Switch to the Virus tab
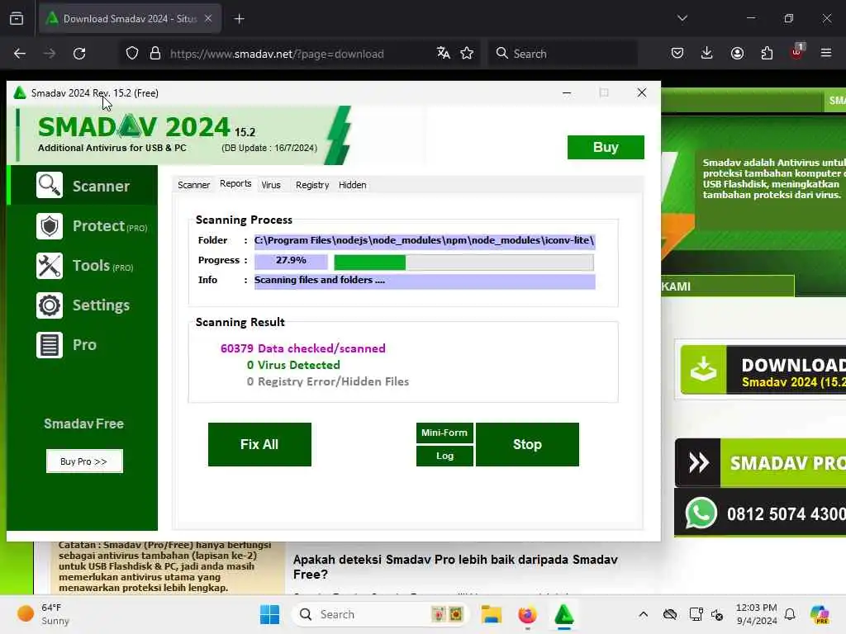The width and height of the screenshot is (846, 634). tap(271, 185)
